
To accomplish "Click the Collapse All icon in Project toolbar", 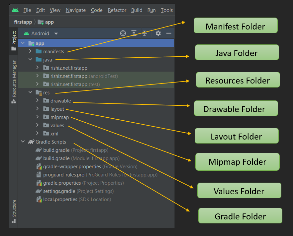I will coord(144,33).
